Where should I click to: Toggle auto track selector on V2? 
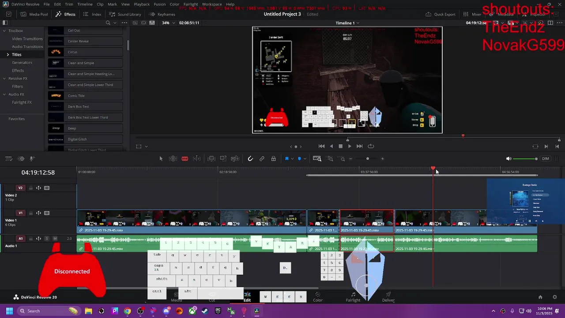(38, 188)
